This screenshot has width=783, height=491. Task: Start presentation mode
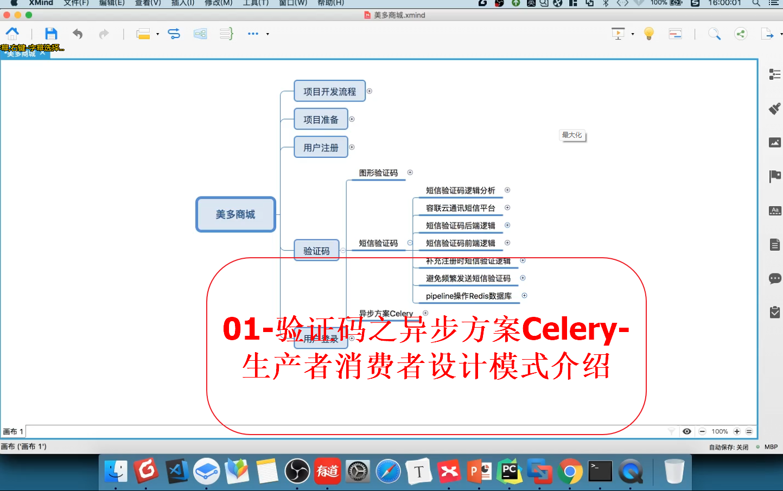pos(618,34)
